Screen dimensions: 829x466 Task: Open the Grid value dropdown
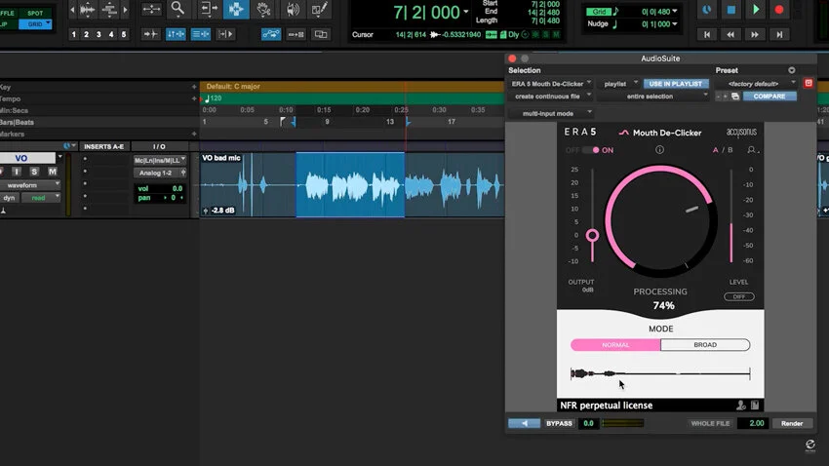tap(675, 11)
